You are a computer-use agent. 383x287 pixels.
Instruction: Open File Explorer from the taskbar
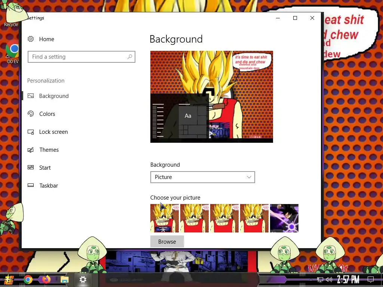click(64, 280)
